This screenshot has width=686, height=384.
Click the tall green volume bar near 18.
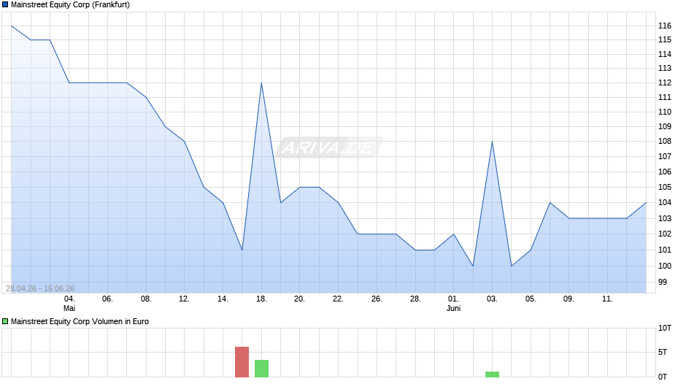(x=261, y=369)
